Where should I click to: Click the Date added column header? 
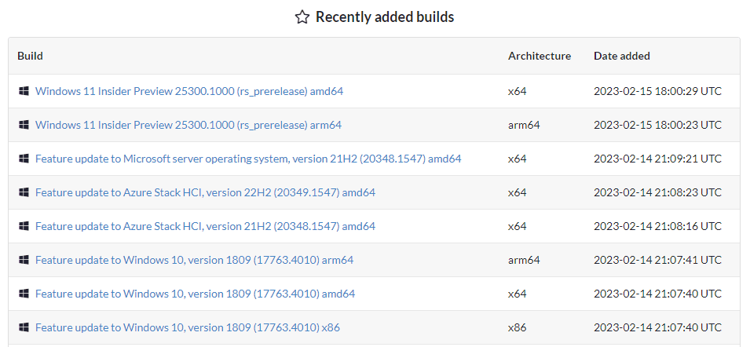[622, 56]
